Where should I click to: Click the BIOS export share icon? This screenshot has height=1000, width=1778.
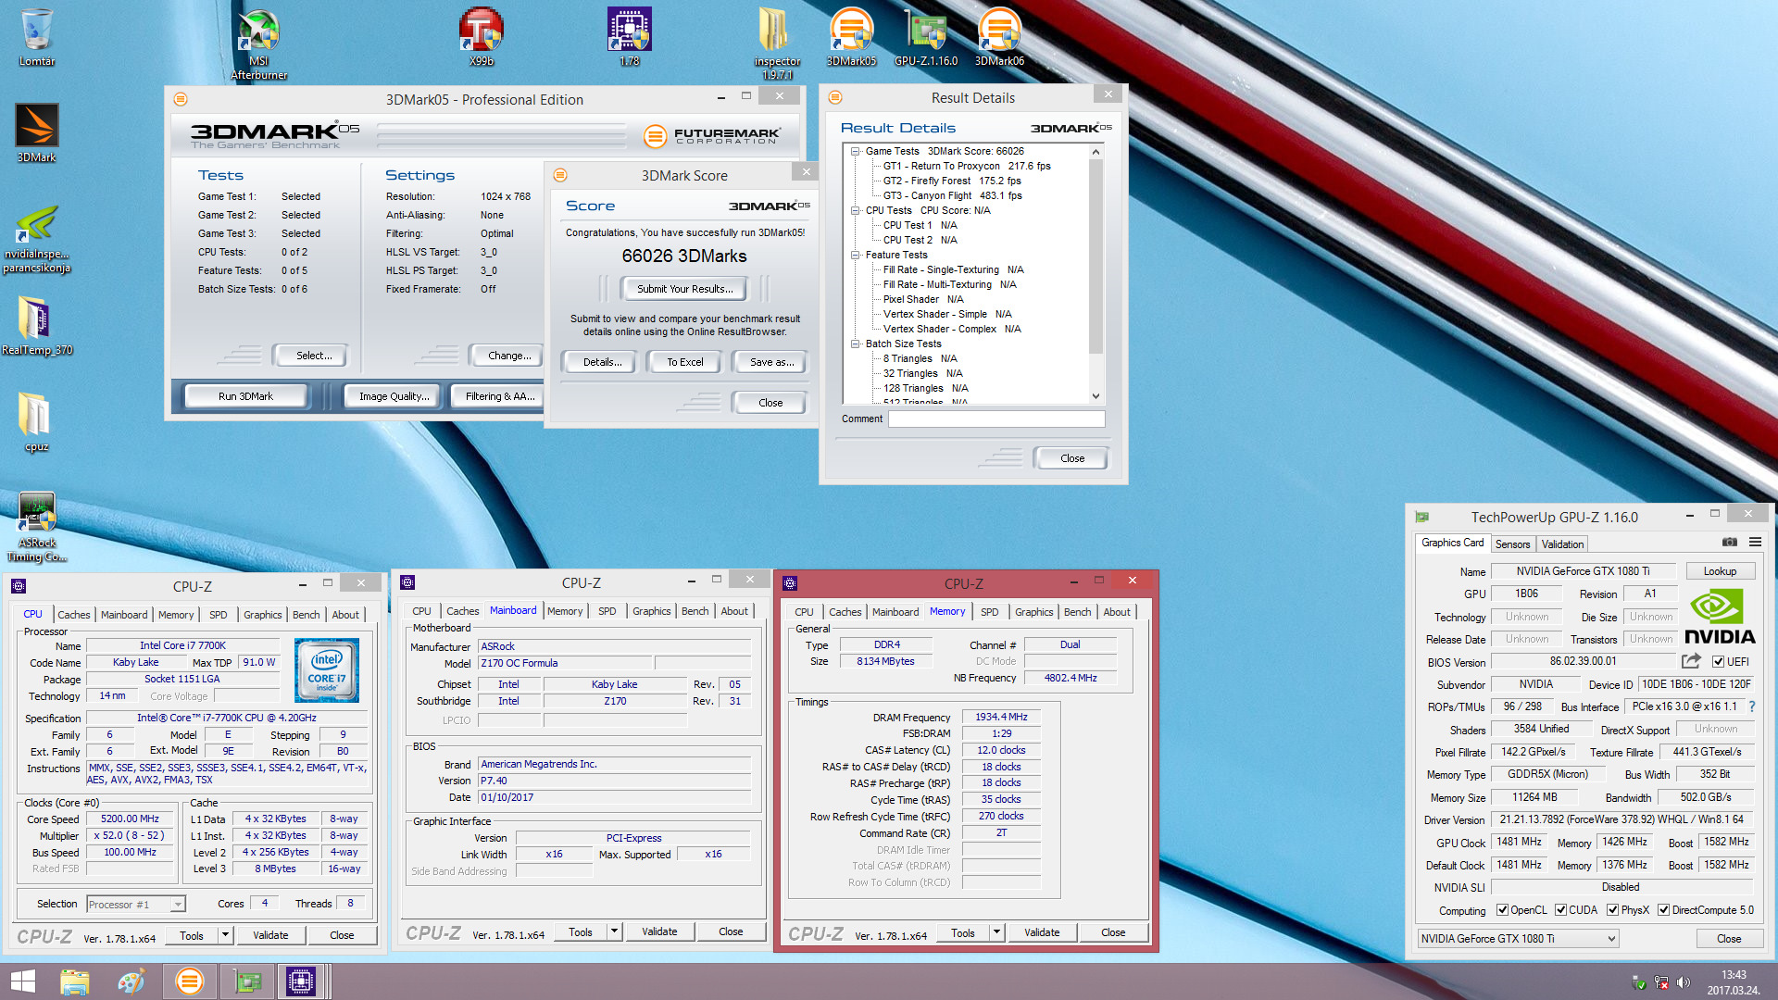tap(1691, 661)
